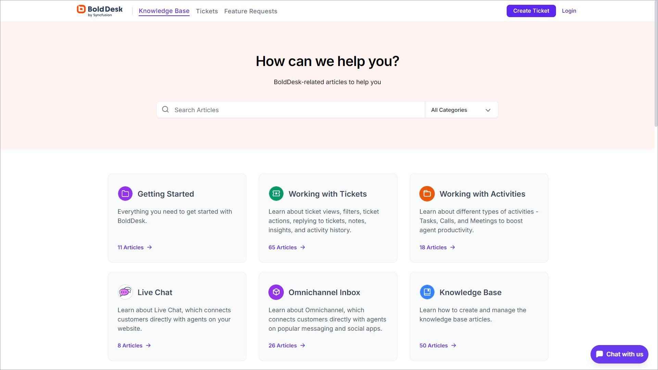This screenshot has height=370, width=658.
Task: Click the purple Getting Started folder icon
Action: (125, 194)
